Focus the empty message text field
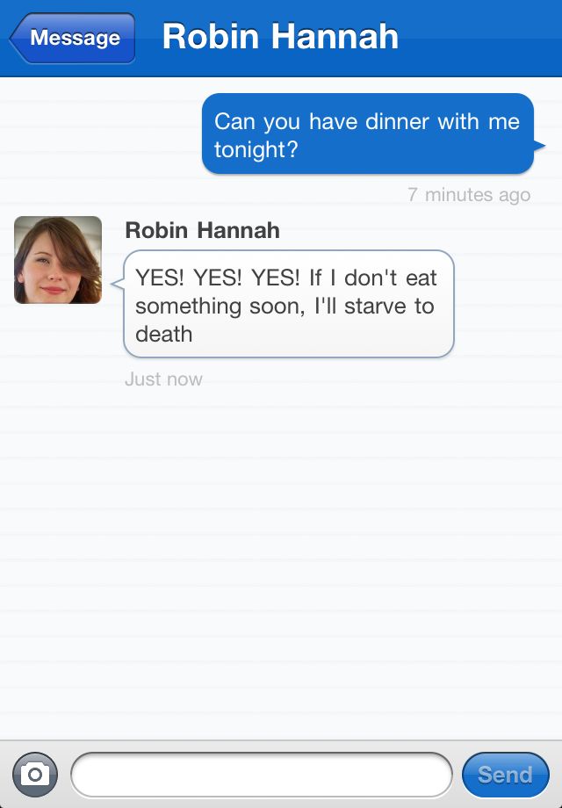The height and width of the screenshot is (808, 562). (262, 775)
